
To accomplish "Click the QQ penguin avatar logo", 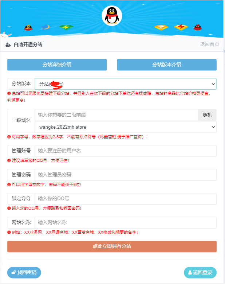I will pos(112,16).
